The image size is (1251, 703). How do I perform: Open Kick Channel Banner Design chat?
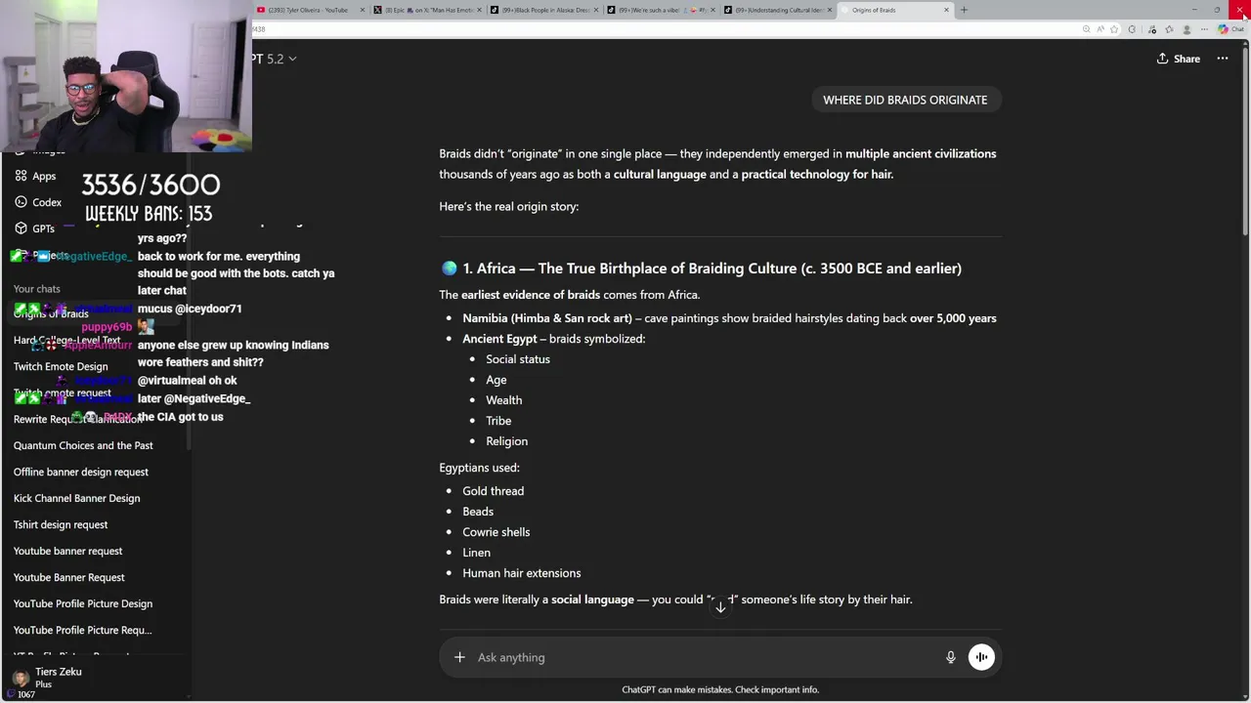click(76, 498)
